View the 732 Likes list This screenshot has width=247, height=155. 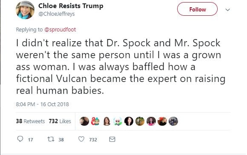point(60,121)
